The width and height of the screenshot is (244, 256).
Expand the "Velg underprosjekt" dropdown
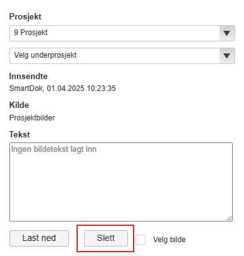click(x=122, y=56)
